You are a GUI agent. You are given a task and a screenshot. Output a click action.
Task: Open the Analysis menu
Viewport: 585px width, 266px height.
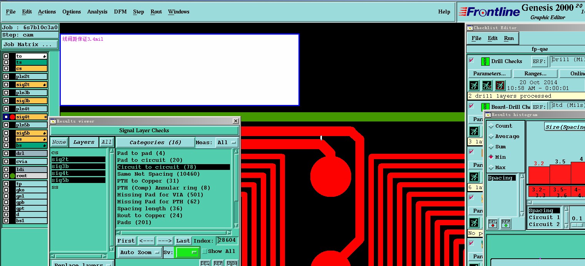(97, 12)
